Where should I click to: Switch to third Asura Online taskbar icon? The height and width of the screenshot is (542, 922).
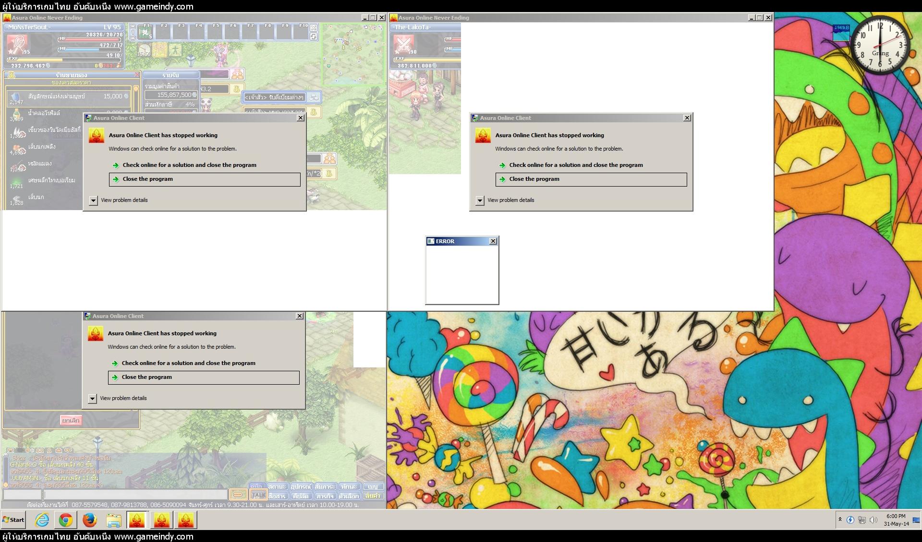(x=186, y=520)
